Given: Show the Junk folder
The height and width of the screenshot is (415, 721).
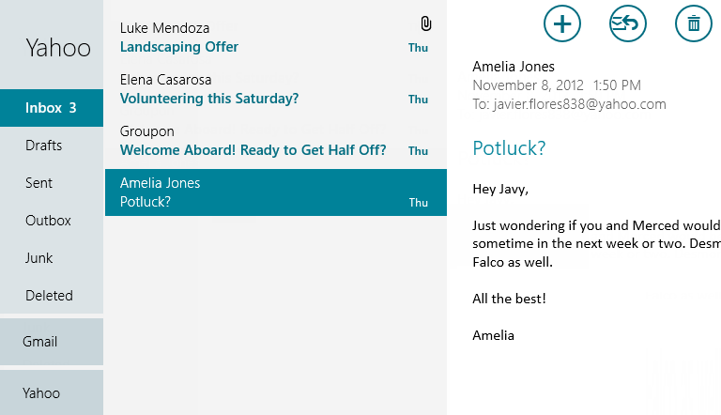Looking at the screenshot, I should click(39, 258).
